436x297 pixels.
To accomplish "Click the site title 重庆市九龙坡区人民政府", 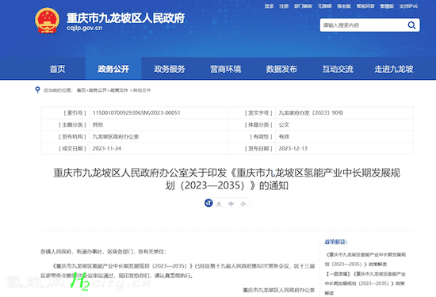I will pos(125,17).
